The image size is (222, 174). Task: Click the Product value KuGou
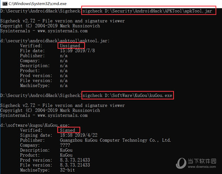pyautogui.click(x=66, y=155)
